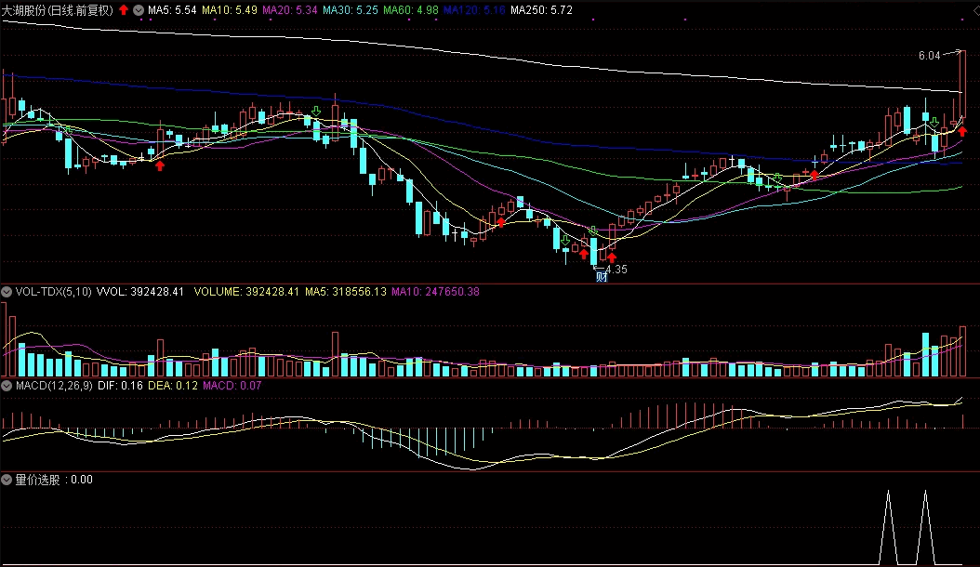
Task: Expand the VOL-TDX indicator panel menu
Action: [x=7, y=292]
